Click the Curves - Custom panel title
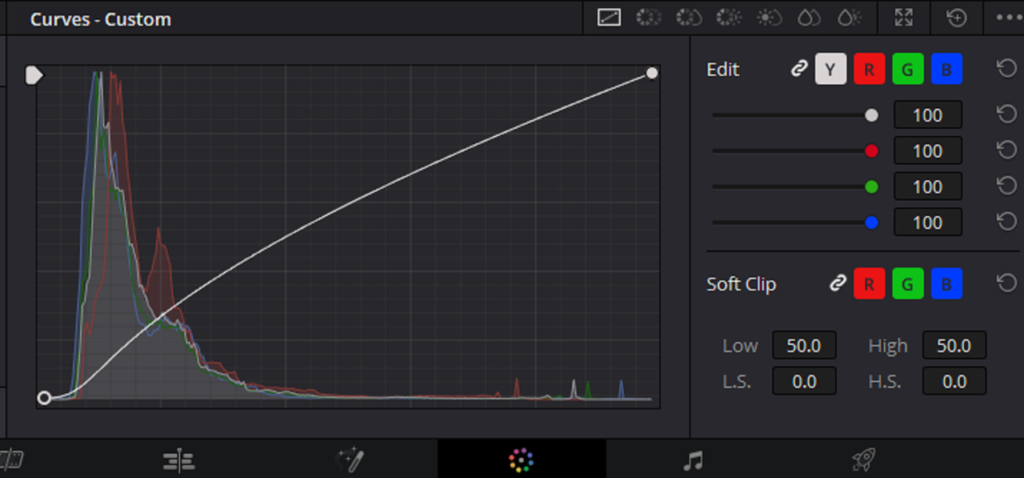 (101, 19)
